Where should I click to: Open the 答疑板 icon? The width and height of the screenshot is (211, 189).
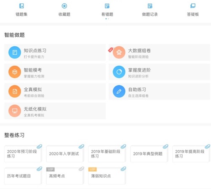193,6
